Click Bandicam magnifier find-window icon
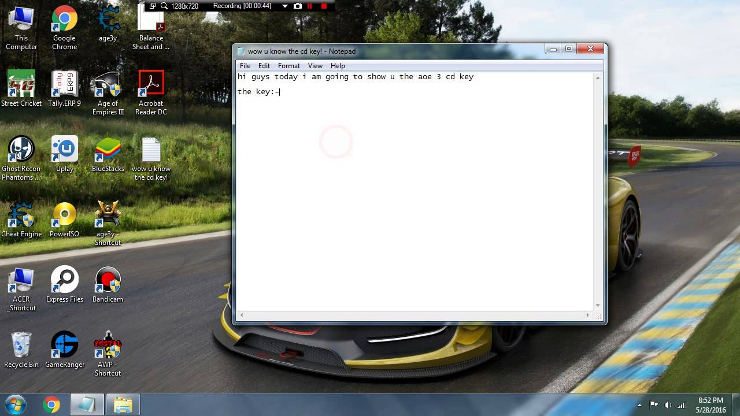The width and height of the screenshot is (740, 416). click(164, 6)
